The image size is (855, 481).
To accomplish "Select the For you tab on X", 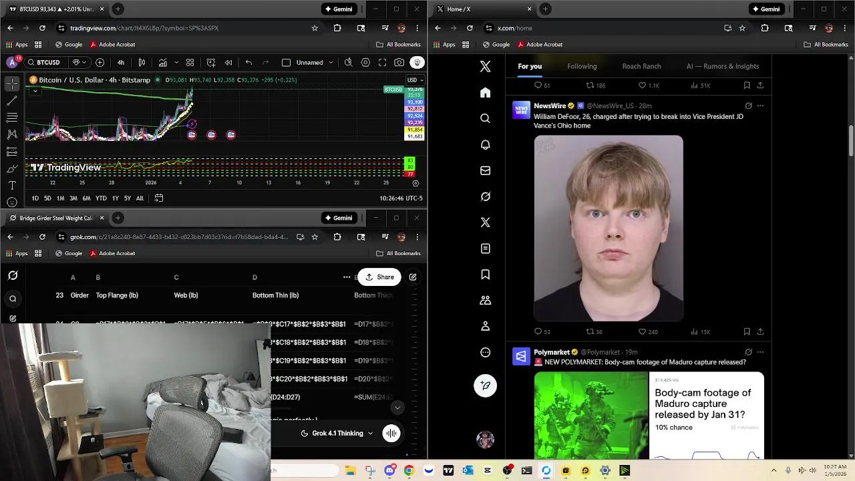I will pos(530,66).
